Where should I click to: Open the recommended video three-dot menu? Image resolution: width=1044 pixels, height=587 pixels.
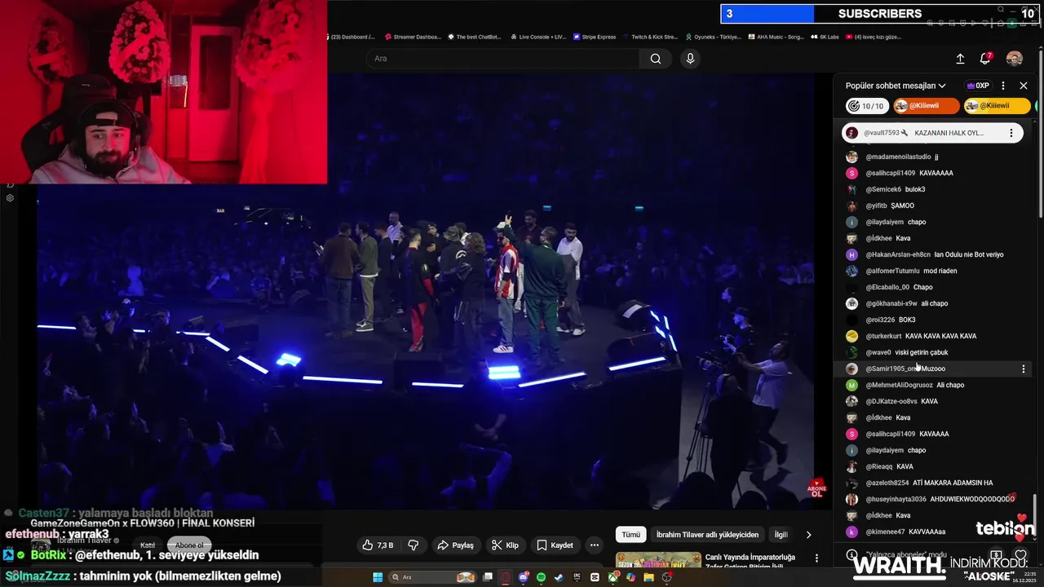816,558
